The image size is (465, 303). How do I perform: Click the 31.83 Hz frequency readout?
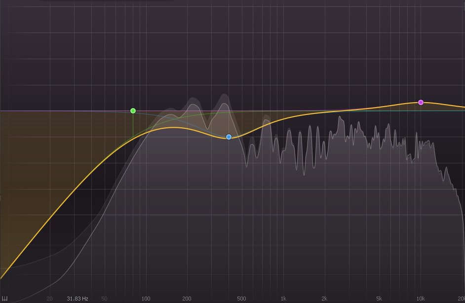[x=77, y=299]
